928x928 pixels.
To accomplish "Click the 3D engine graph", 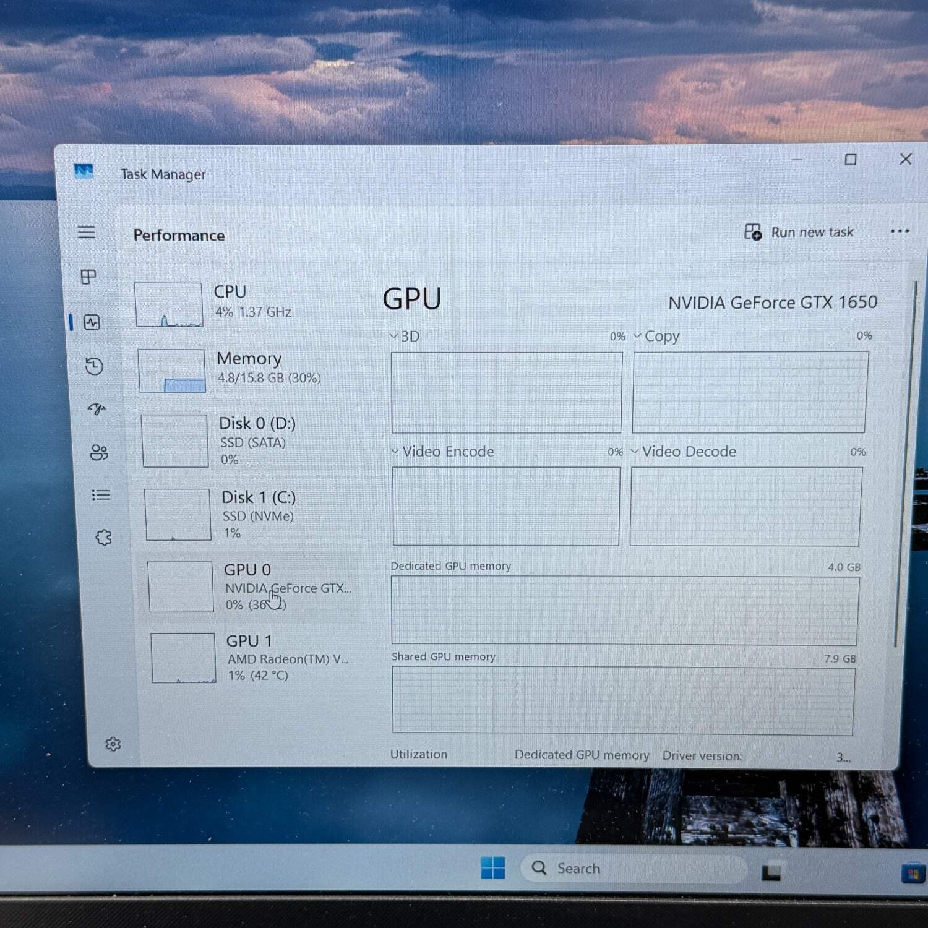I will [x=506, y=393].
